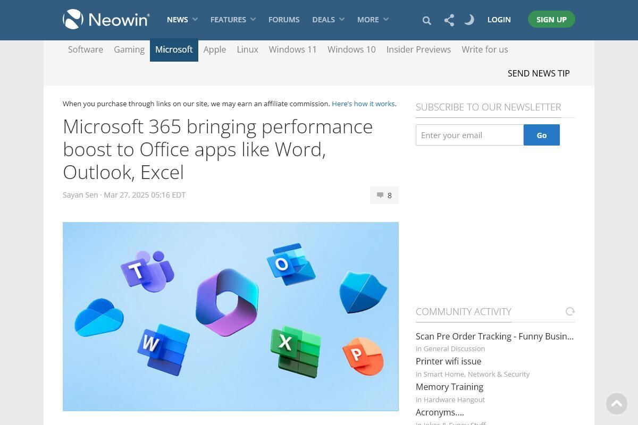This screenshot has height=425, width=638.
Task: Open the search icon in header
Action: point(426,20)
